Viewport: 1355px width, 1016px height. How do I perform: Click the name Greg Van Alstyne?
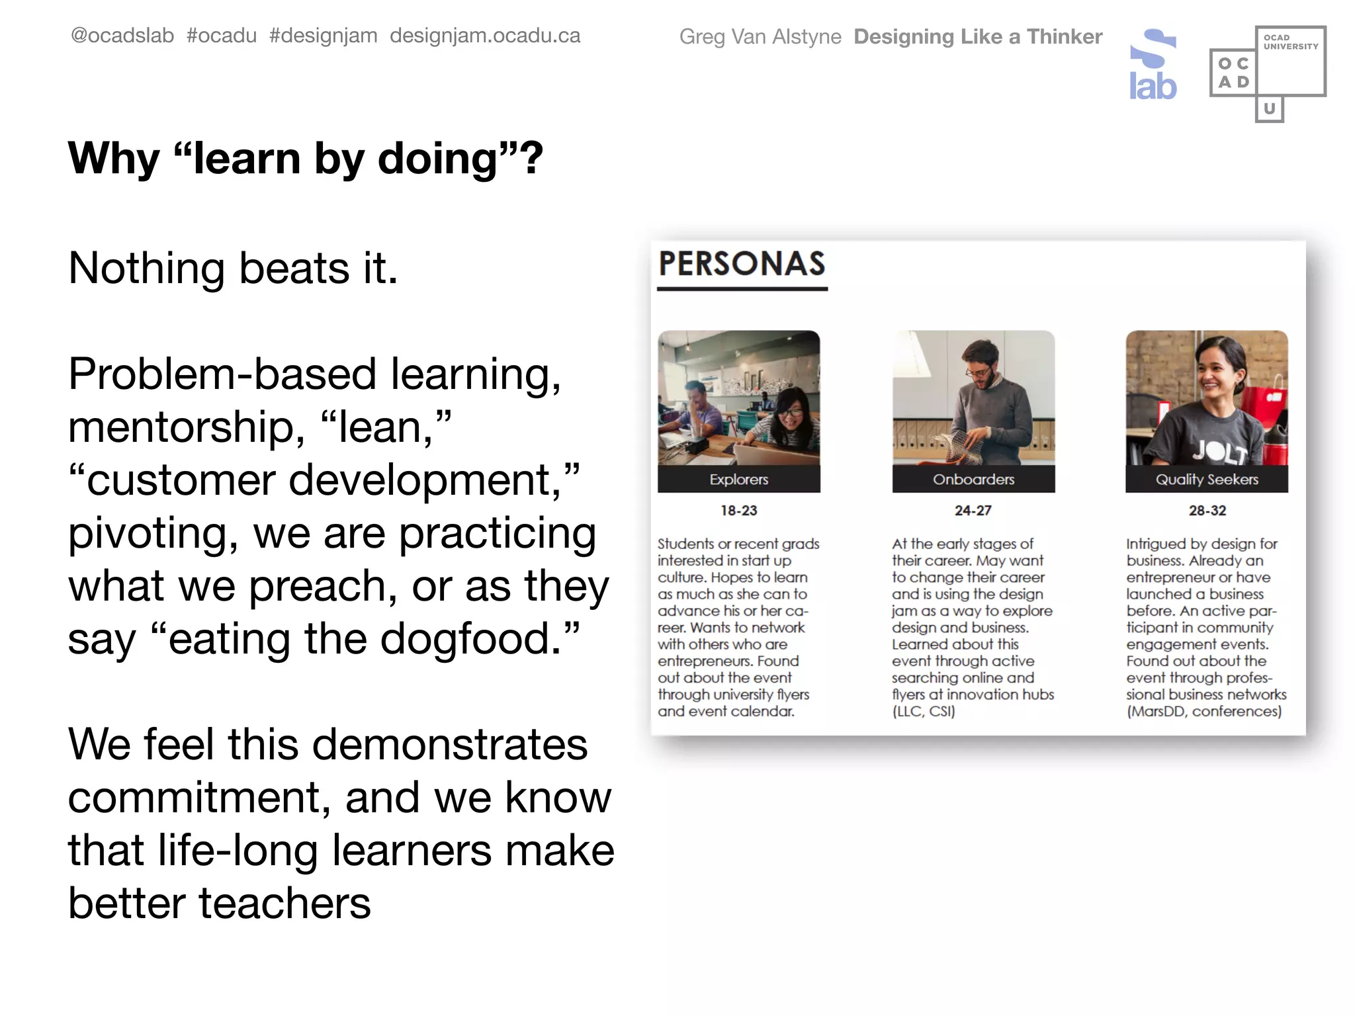(x=760, y=36)
